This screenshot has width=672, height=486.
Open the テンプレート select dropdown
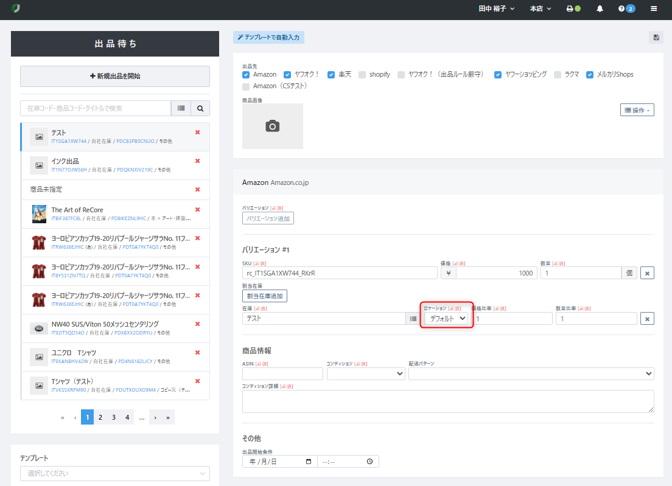tap(115, 473)
